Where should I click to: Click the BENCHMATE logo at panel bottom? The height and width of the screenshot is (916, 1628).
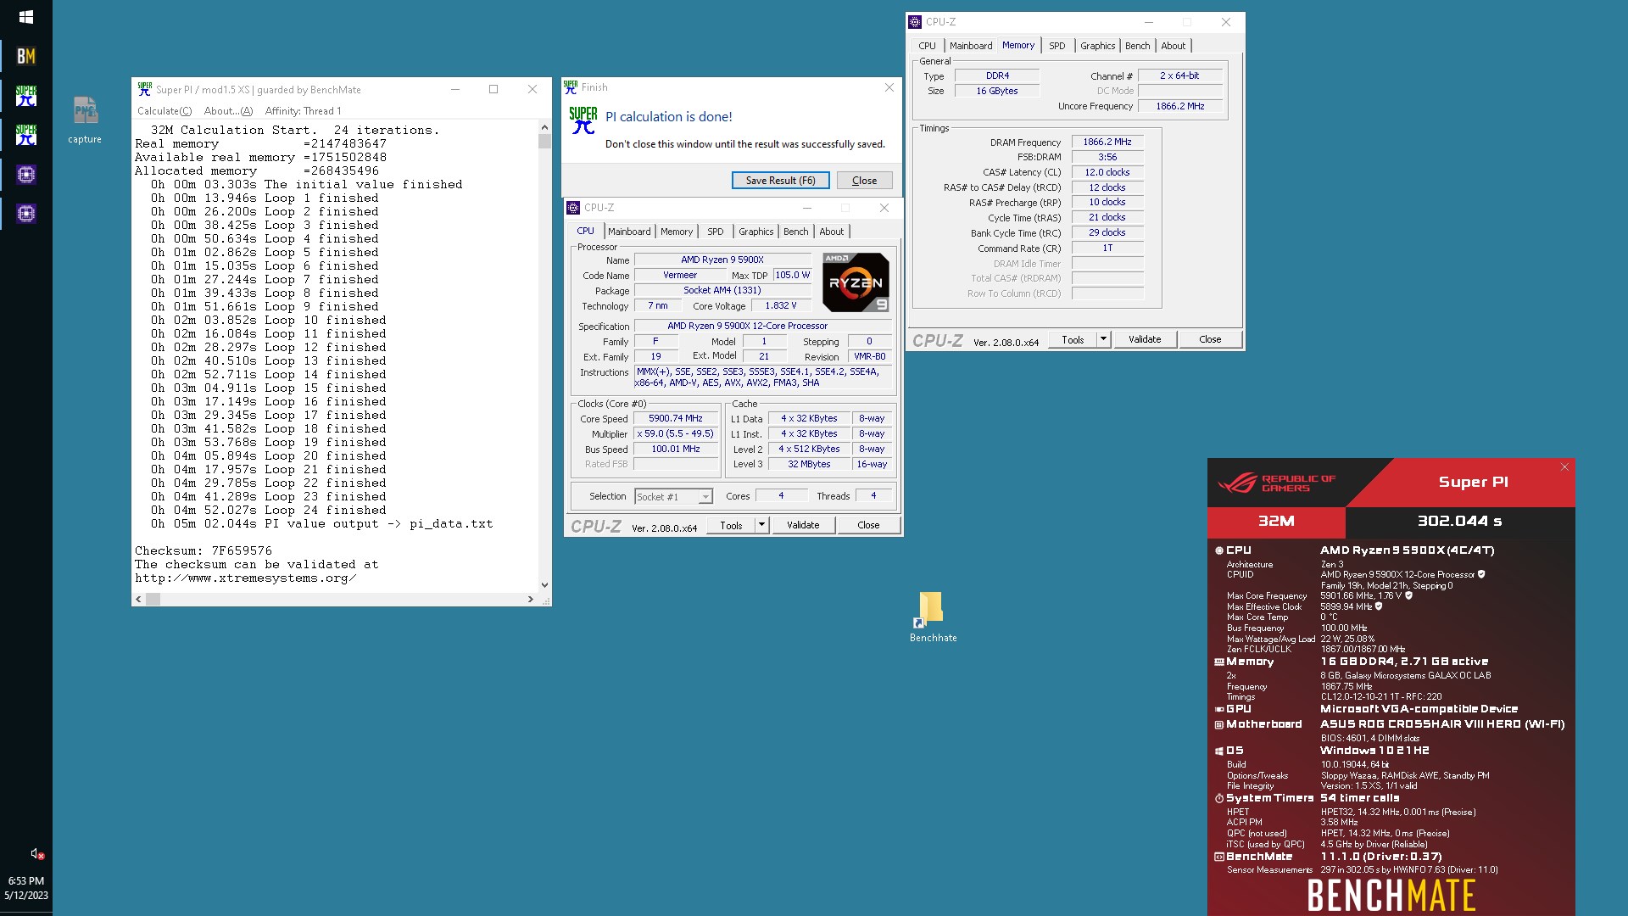tap(1391, 896)
